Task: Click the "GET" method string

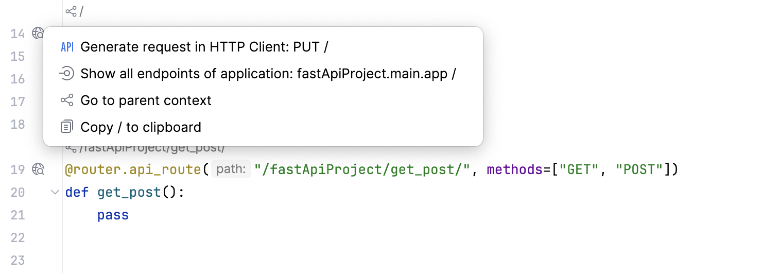Action: point(581,169)
